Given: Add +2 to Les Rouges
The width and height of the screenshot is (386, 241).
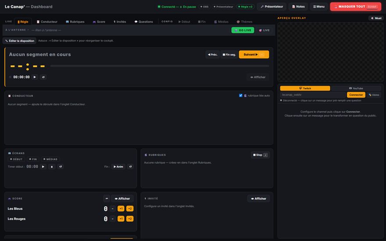Looking at the screenshot, I should click(x=130, y=219).
